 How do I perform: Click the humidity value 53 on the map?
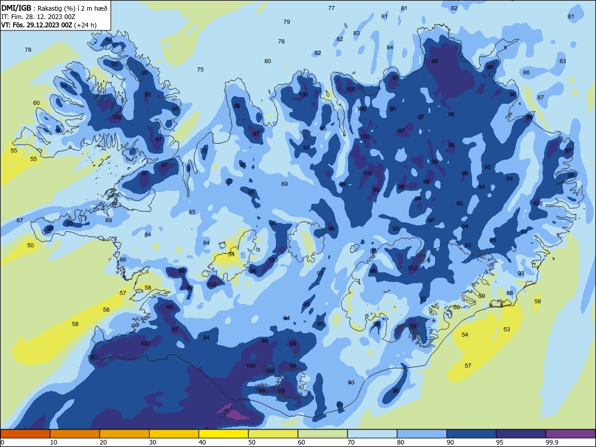coord(507,329)
